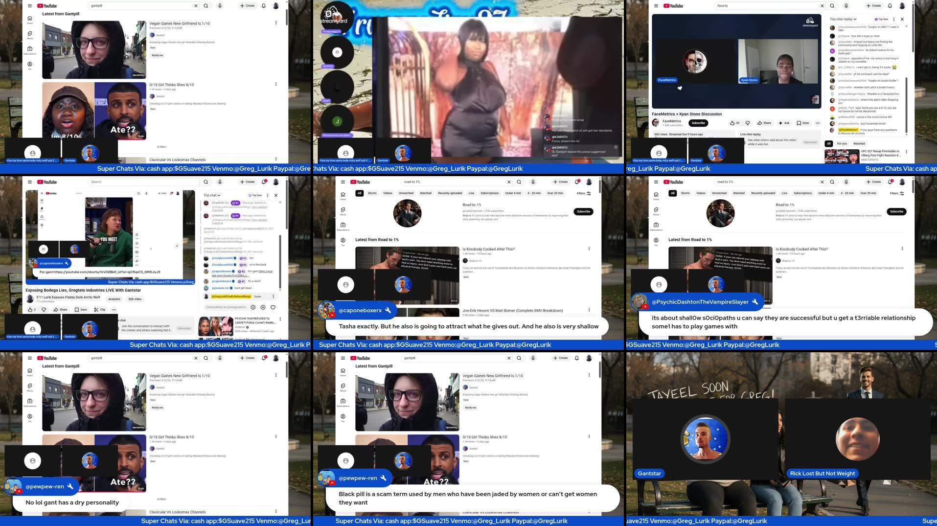Click the Subscriptions icon in the sidebar
The image size is (937, 526).
[30, 49]
